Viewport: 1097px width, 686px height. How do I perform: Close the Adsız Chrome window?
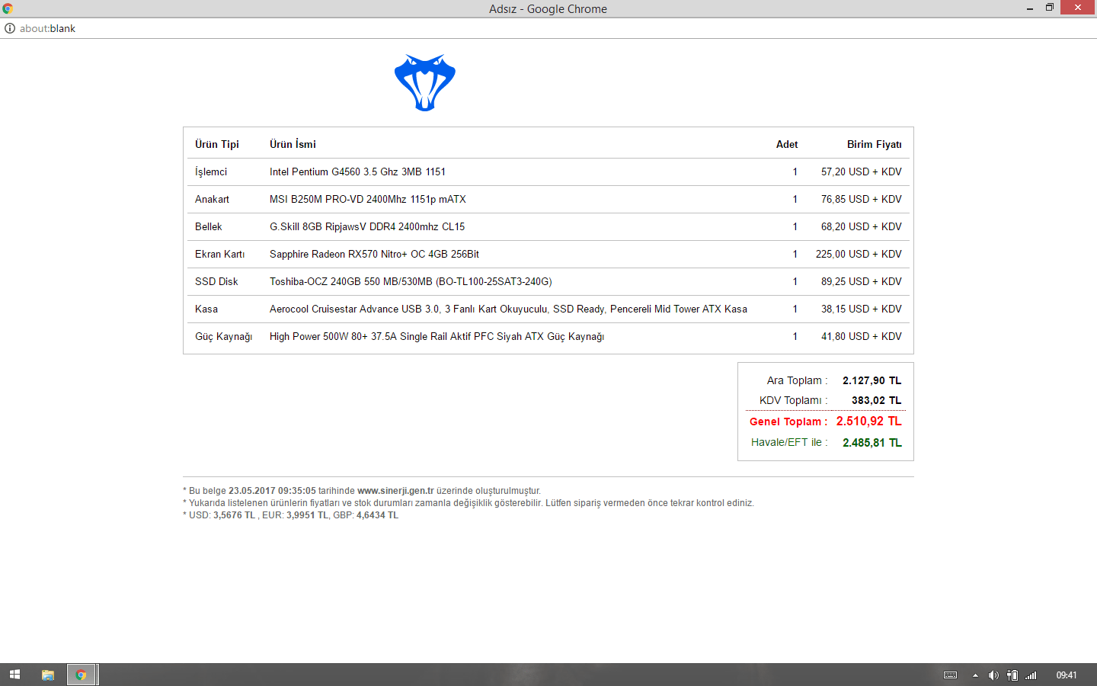[1078, 8]
